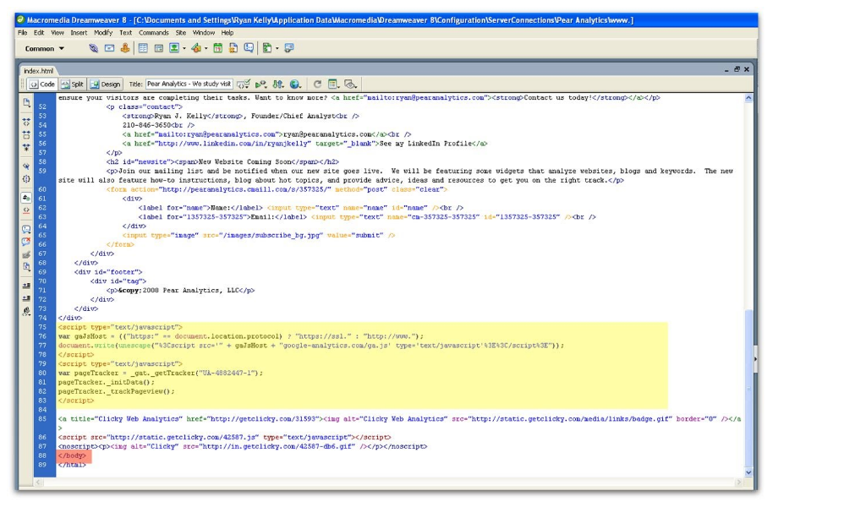The height and width of the screenshot is (507, 866).
Task: Click the Images insert icon
Action: coord(174,48)
